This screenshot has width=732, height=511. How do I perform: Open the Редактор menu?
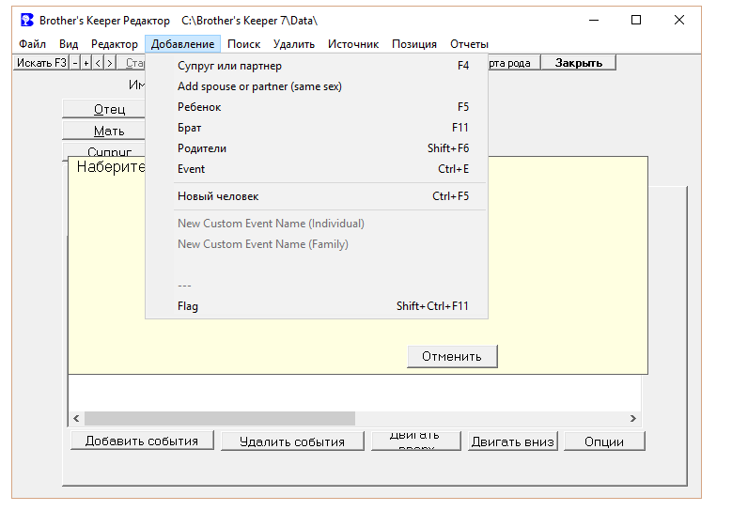point(115,44)
